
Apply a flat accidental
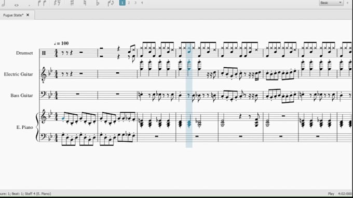(x=98, y=3)
